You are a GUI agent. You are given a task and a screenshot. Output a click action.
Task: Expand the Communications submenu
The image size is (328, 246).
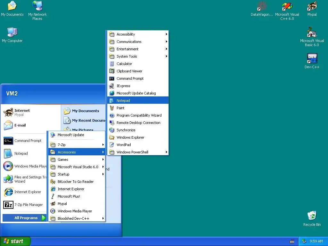[x=138, y=42]
